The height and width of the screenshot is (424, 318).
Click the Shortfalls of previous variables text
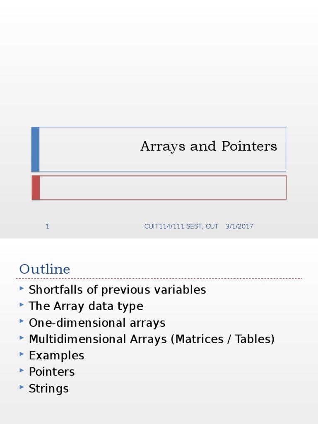pyautogui.click(x=117, y=290)
